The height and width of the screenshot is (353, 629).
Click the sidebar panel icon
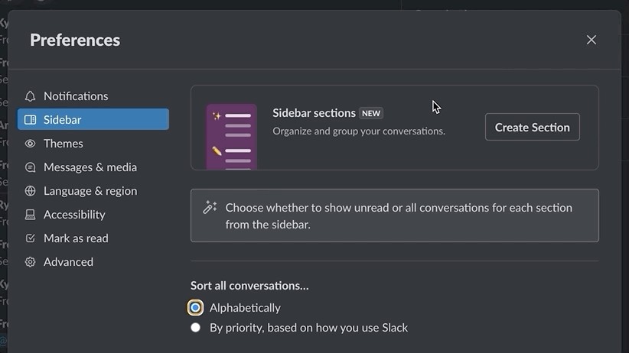point(30,120)
